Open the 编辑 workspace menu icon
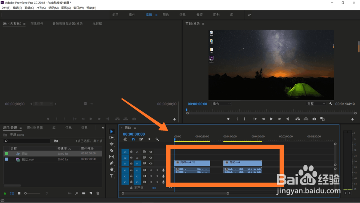Image resolution: width=360 pixels, height=203 pixels. [x=156, y=15]
